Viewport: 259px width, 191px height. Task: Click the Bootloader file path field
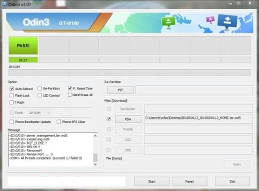[198, 108]
